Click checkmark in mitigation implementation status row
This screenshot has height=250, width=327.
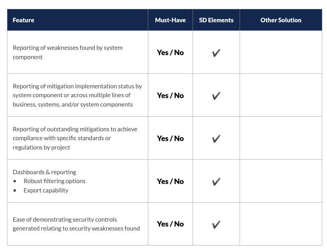coord(216,96)
